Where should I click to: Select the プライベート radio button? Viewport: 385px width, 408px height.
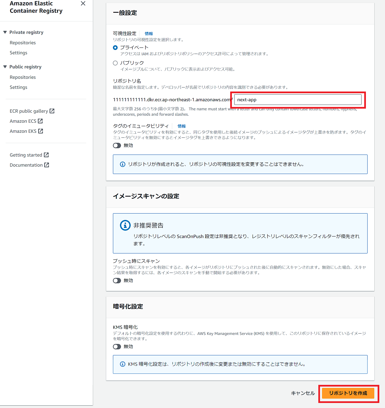click(115, 48)
